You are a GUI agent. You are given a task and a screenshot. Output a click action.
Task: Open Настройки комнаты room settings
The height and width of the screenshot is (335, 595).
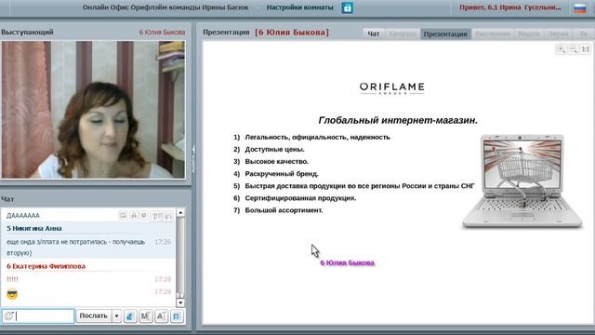coord(299,7)
